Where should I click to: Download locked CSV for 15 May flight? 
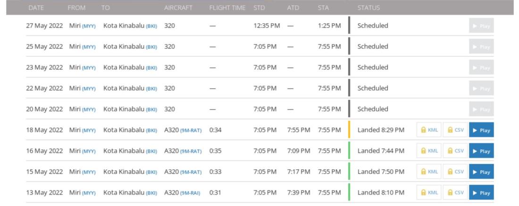(x=455, y=172)
